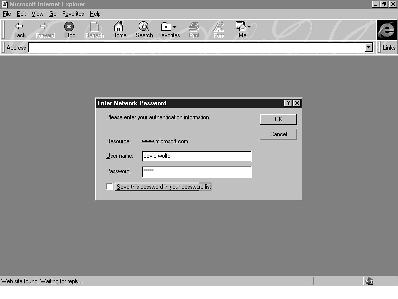Click the Print toolbar icon

click(194, 27)
